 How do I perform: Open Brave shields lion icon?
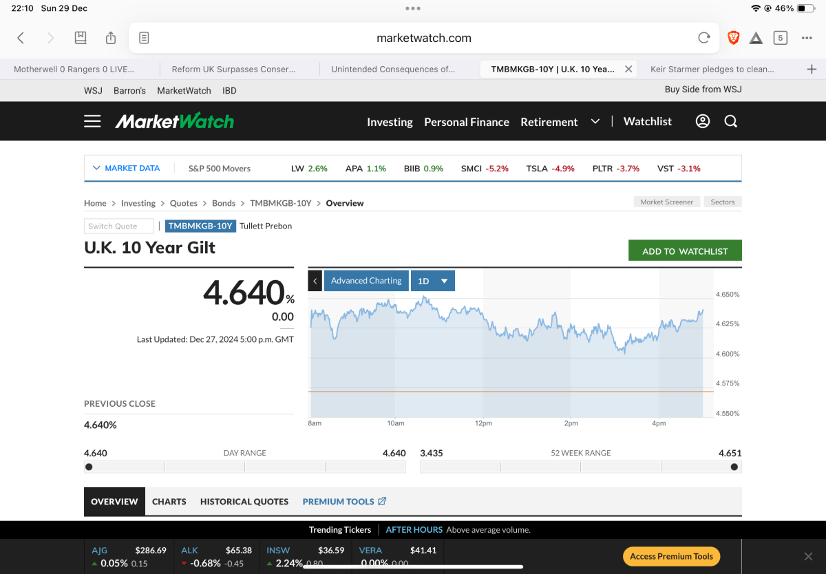point(733,38)
